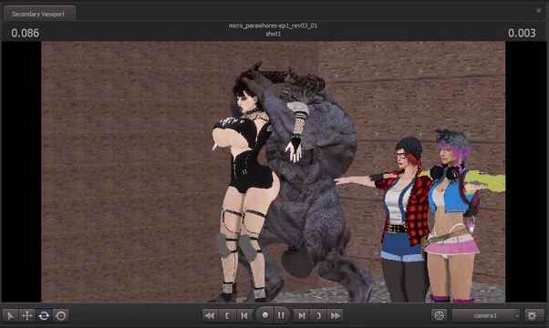Click the record button

(x=265, y=315)
